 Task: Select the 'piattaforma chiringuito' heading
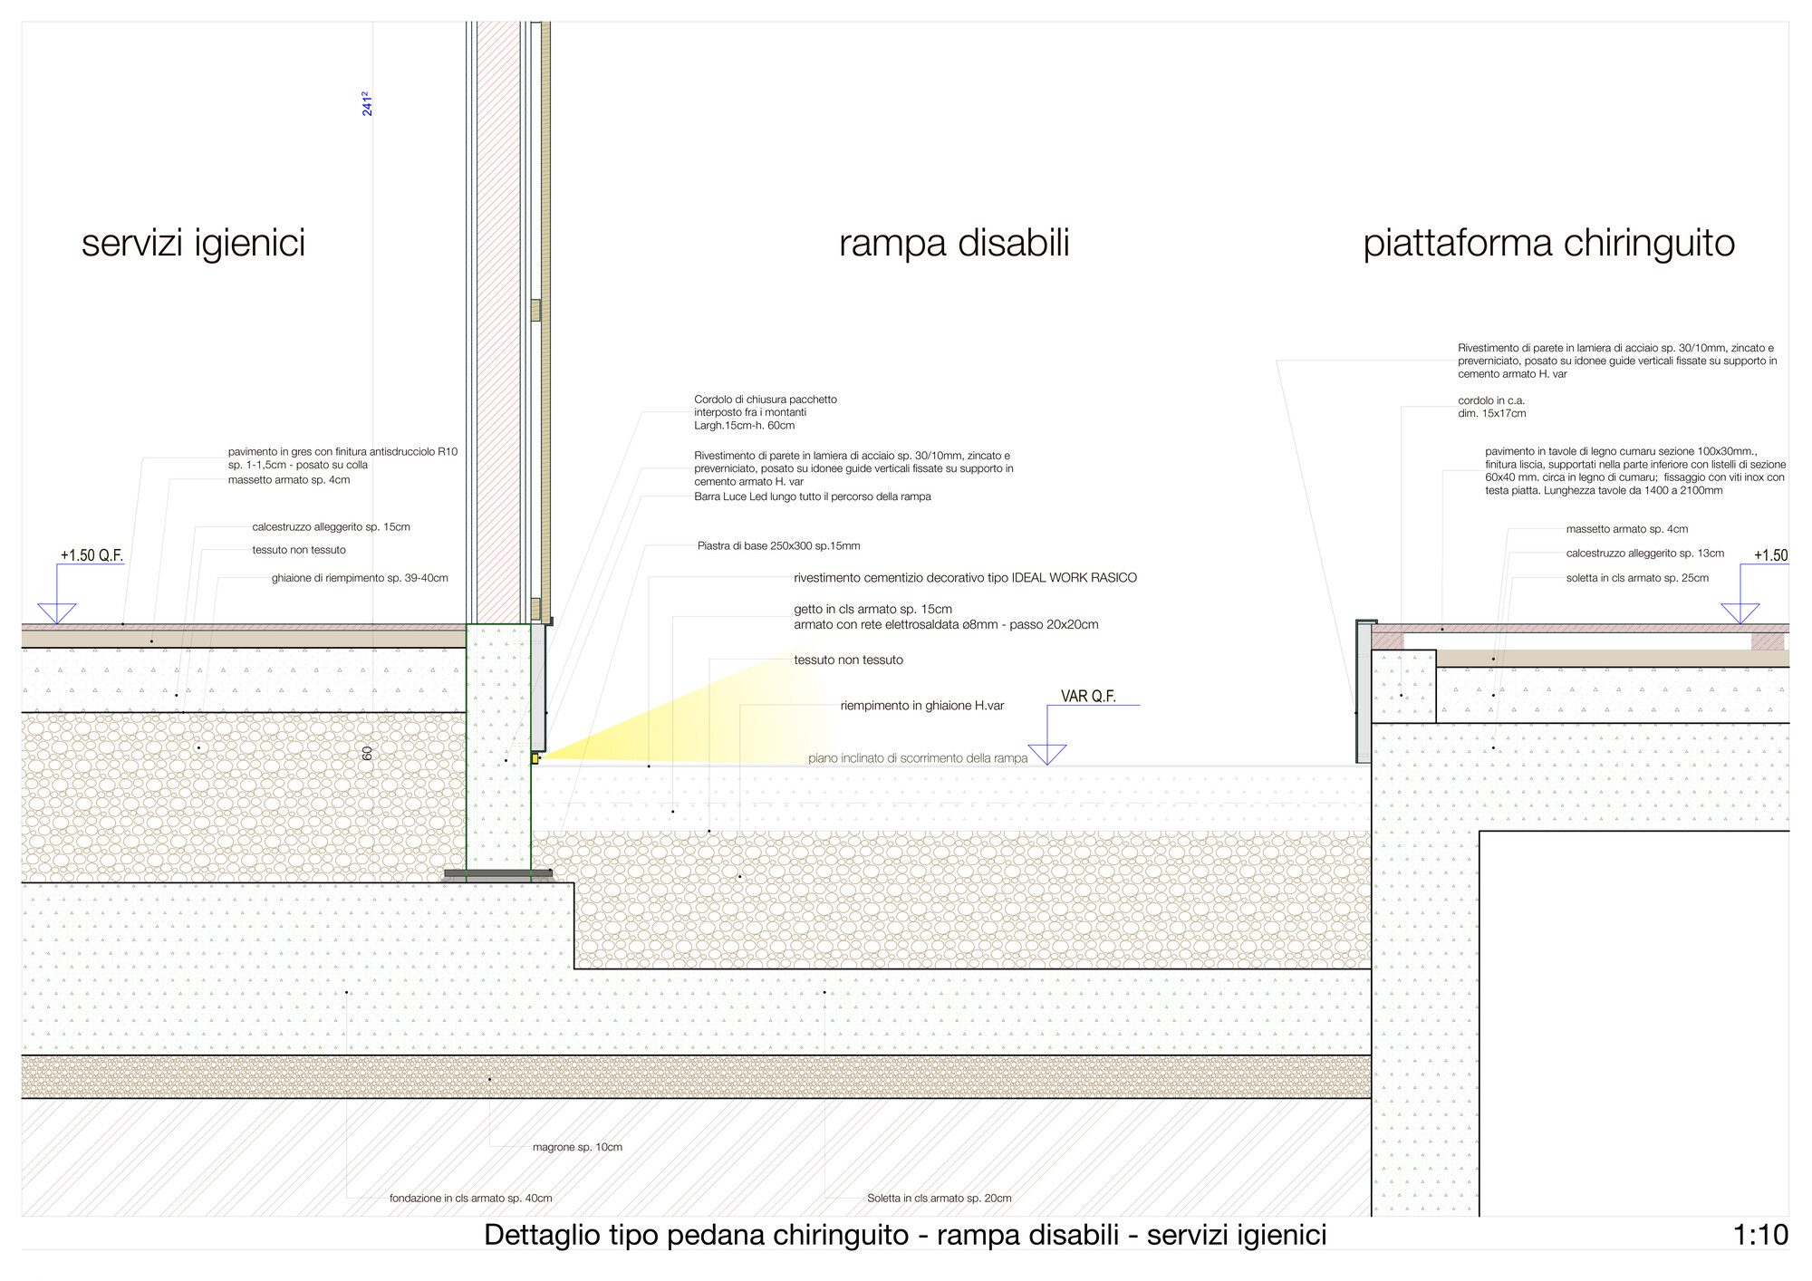(x=1548, y=244)
